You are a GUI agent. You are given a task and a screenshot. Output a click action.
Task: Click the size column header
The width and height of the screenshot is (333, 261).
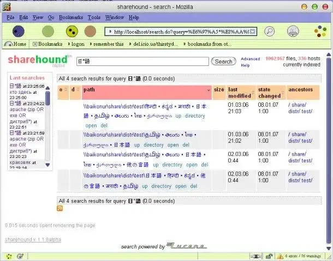pyautogui.click(x=219, y=93)
